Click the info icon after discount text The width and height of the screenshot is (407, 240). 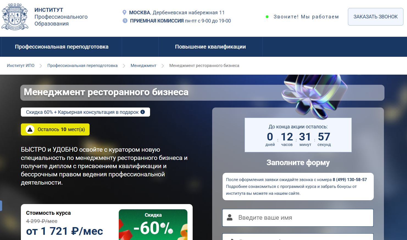click(143, 112)
